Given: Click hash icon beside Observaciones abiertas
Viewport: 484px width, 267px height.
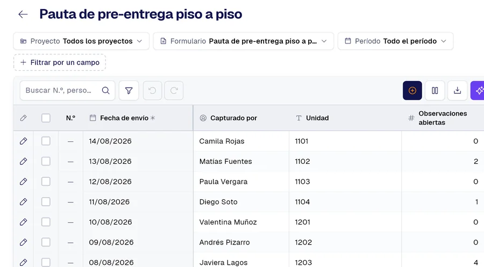Looking at the screenshot, I should pyautogui.click(x=411, y=118).
